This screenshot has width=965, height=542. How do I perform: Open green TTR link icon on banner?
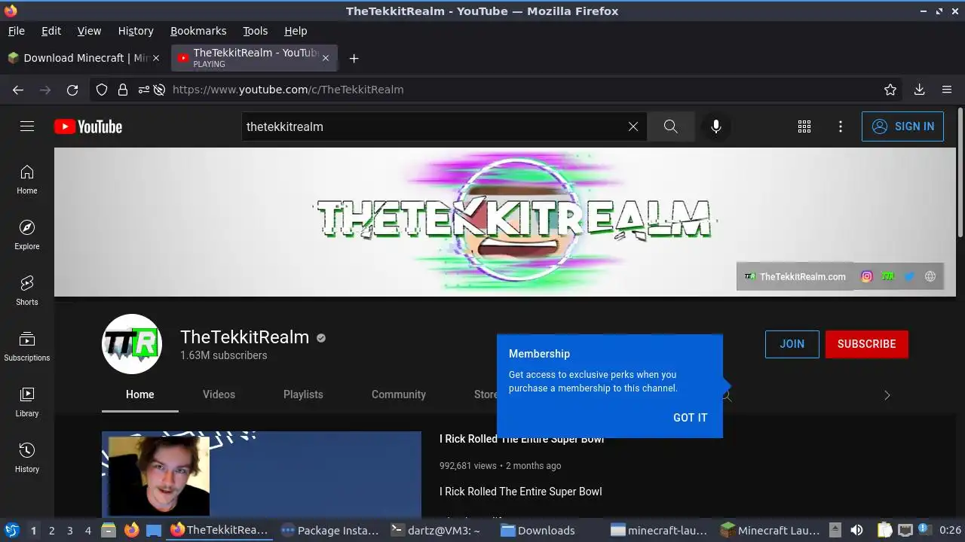coord(888,276)
